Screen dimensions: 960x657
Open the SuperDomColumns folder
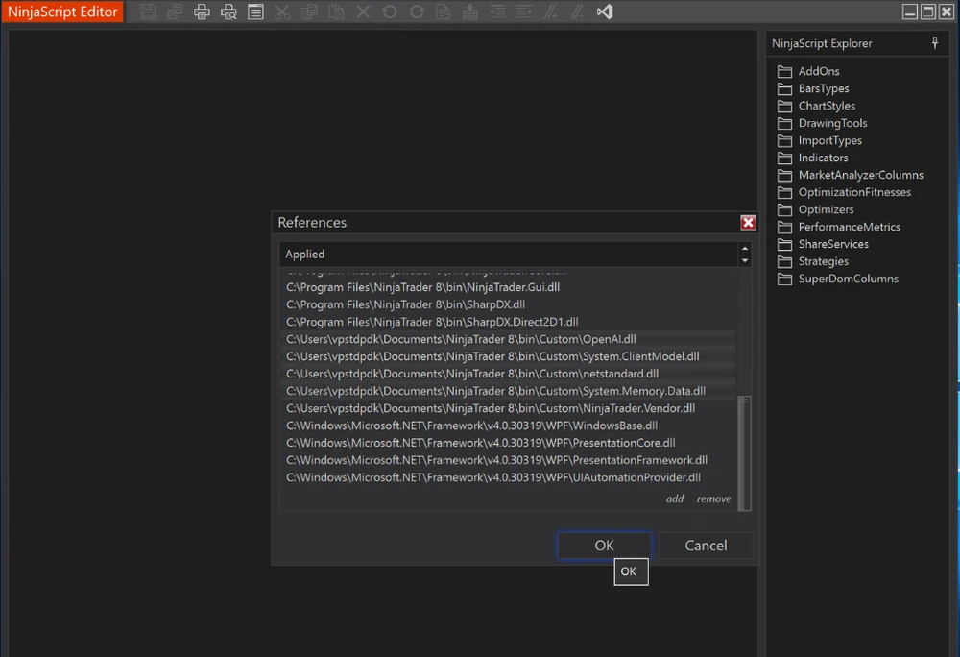838,279
